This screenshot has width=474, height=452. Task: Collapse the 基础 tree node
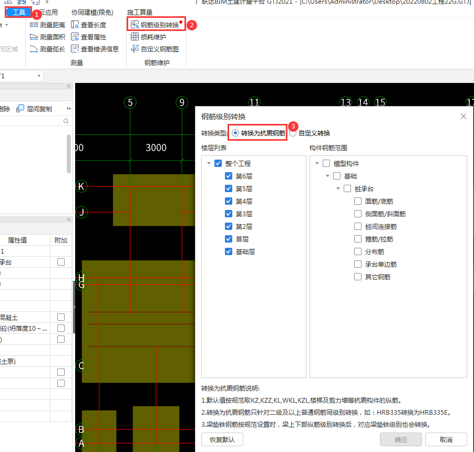(x=327, y=176)
